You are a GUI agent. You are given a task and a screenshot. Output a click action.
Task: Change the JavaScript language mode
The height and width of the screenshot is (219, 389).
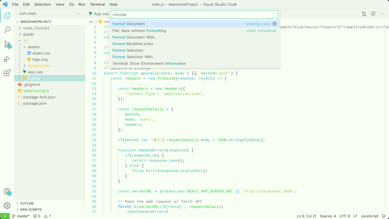[369, 216]
